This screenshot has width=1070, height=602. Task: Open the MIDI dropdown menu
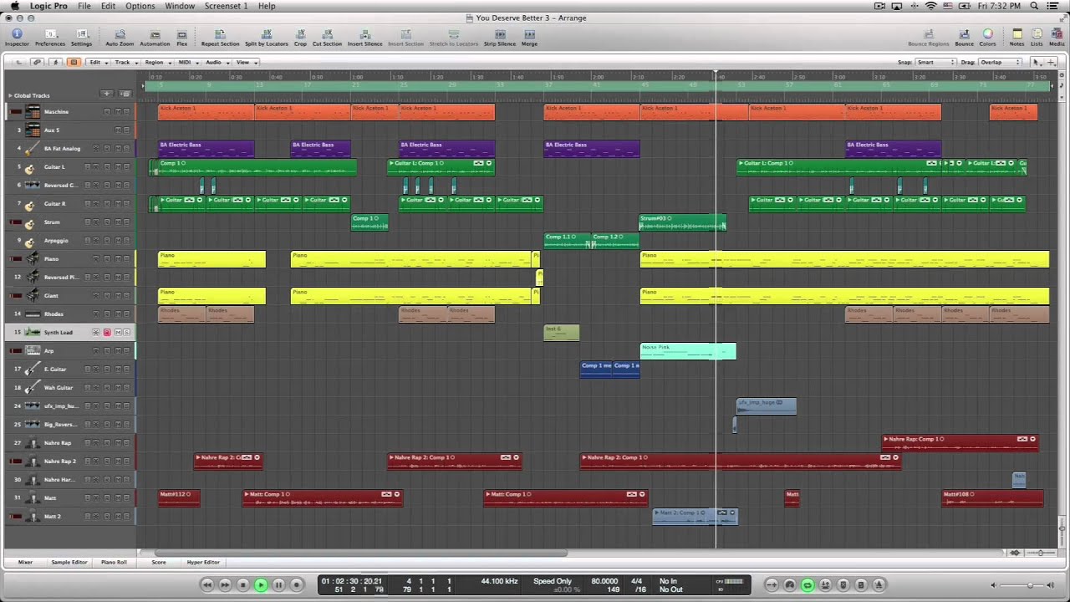coord(186,62)
